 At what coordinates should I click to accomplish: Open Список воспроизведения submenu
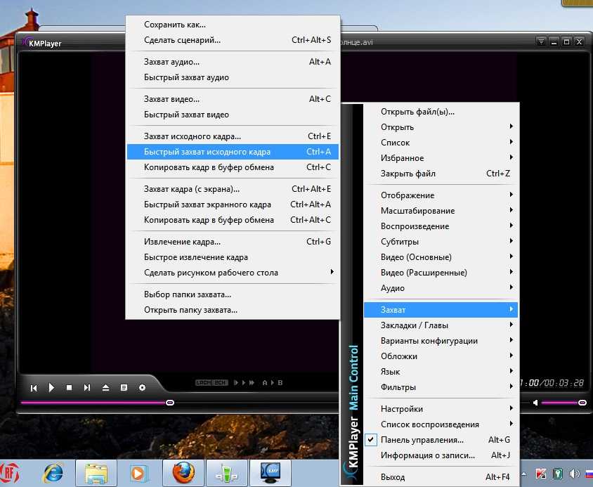(x=441, y=424)
